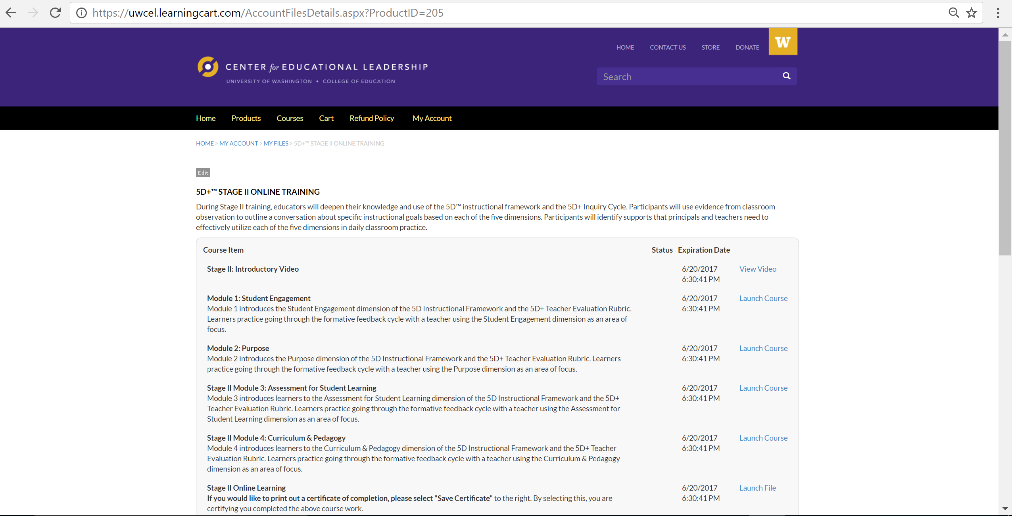Bookmark this page with star icon
Image resolution: width=1012 pixels, height=516 pixels.
coord(972,13)
